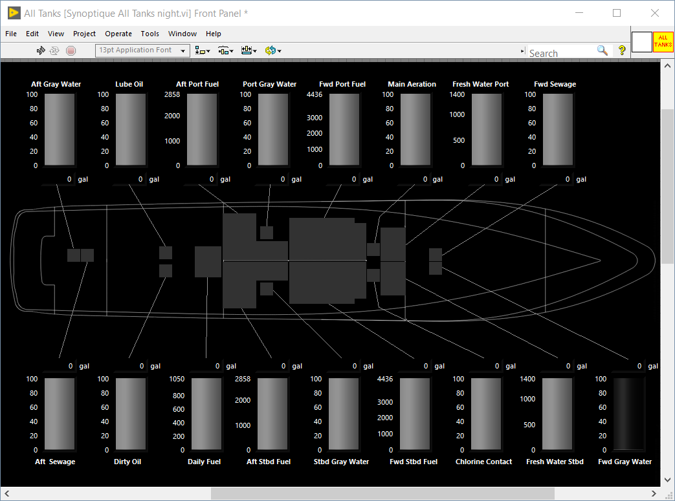Screen dimensions: 675x501
Task: Expand the Reorder tool dropdown arrow
Action: click(278, 50)
